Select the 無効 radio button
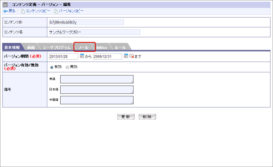Image resolution: width=273 pixels, height=167 pixels. [x=67, y=67]
